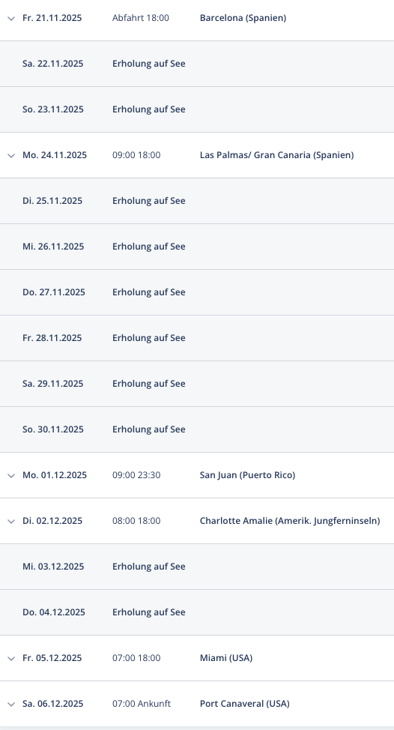Click the Mi. 03.12.2025 date label

point(53,567)
